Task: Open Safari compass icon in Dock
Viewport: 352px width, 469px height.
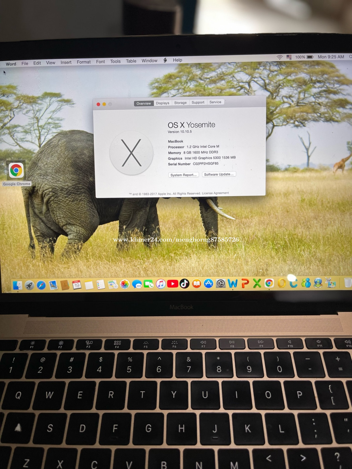Action: (41, 285)
